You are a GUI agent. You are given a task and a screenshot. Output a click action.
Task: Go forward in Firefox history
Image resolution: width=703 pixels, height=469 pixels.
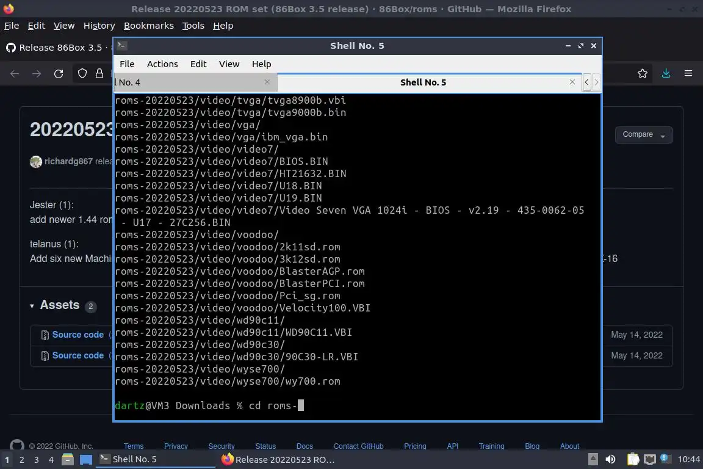(37, 74)
